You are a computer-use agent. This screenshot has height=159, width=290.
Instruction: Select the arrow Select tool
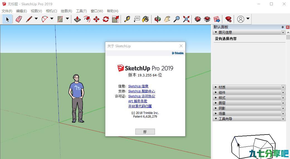[8, 19]
